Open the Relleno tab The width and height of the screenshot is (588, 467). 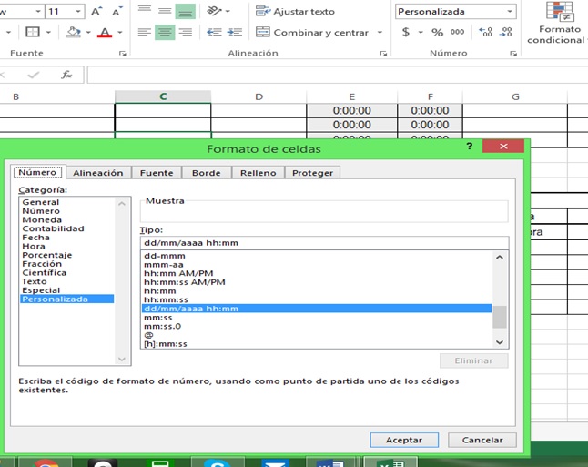(x=257, y=173)
